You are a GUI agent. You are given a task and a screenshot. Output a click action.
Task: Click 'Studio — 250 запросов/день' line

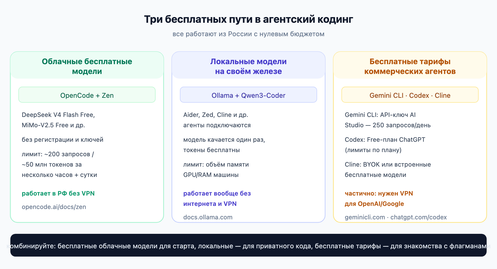click(388, 125)
